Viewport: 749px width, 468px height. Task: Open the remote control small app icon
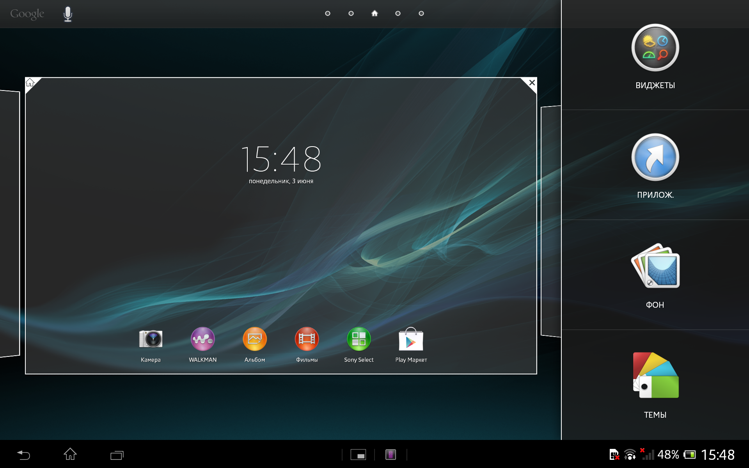(x=390, y=455)
